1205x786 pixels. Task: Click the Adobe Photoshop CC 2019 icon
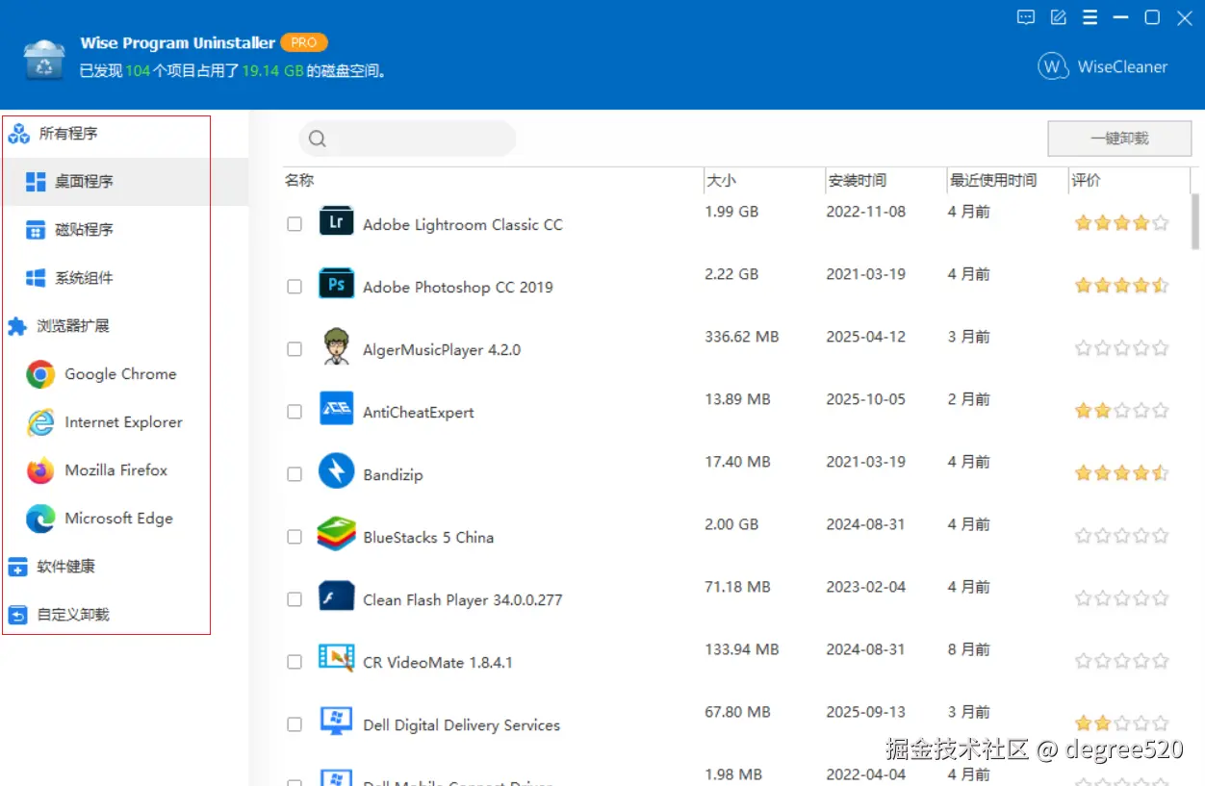point(336,285)
